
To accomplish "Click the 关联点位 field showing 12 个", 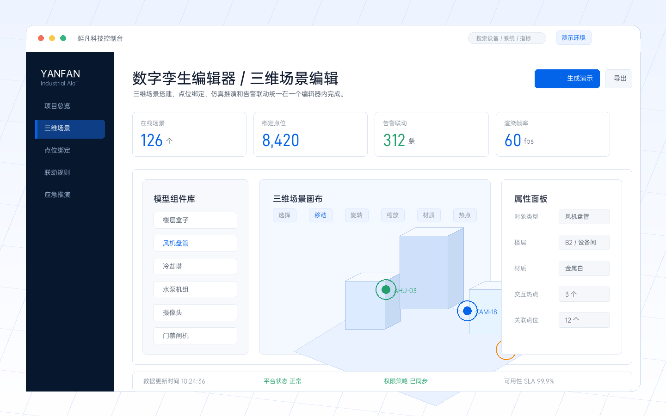I will tap(584, 320).
